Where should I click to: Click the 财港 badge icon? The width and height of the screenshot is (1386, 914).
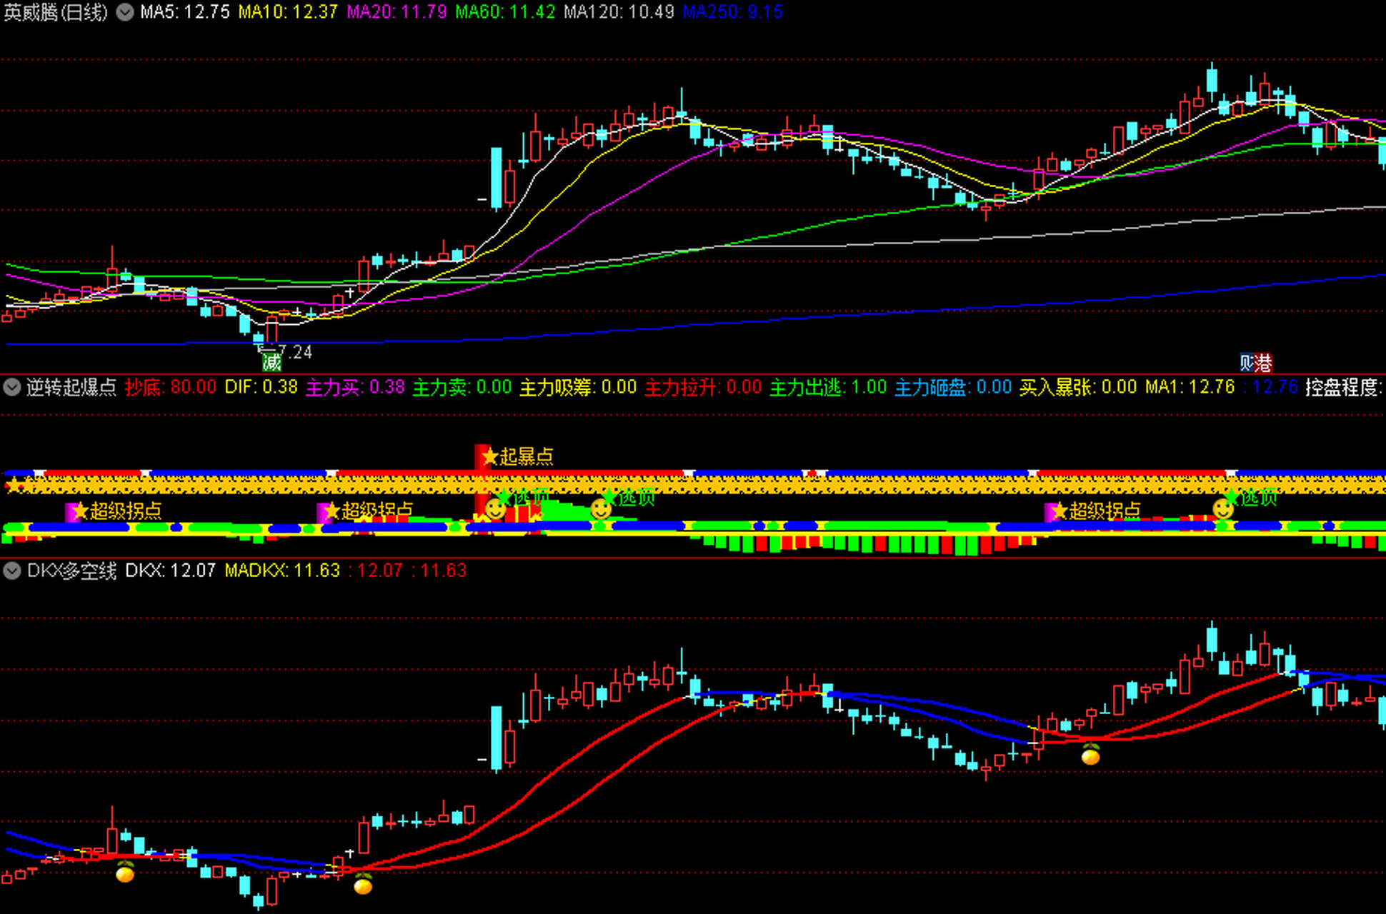pyautogui.click(x=1255, y=363)
